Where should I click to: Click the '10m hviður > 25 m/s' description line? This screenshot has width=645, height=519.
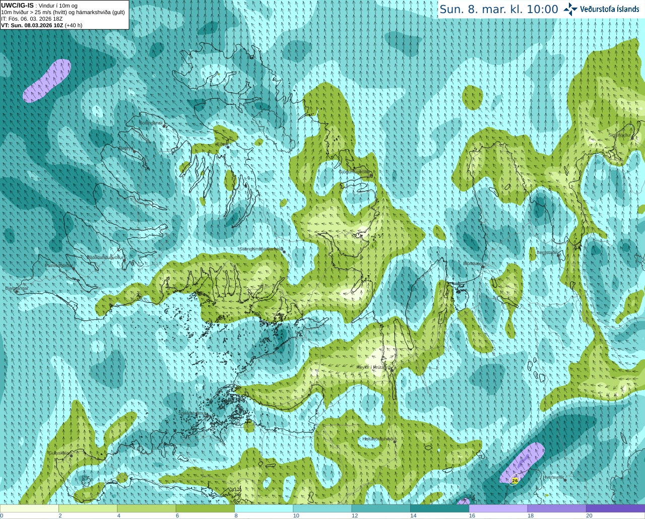click(x=63, y=12)
